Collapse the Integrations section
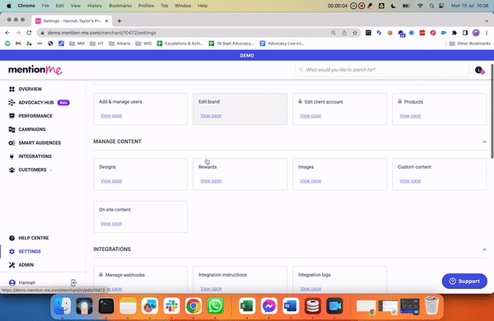Image resolution: width=494 pixels, height=321 pixels. pyautogui.click(x=484, y=249)
